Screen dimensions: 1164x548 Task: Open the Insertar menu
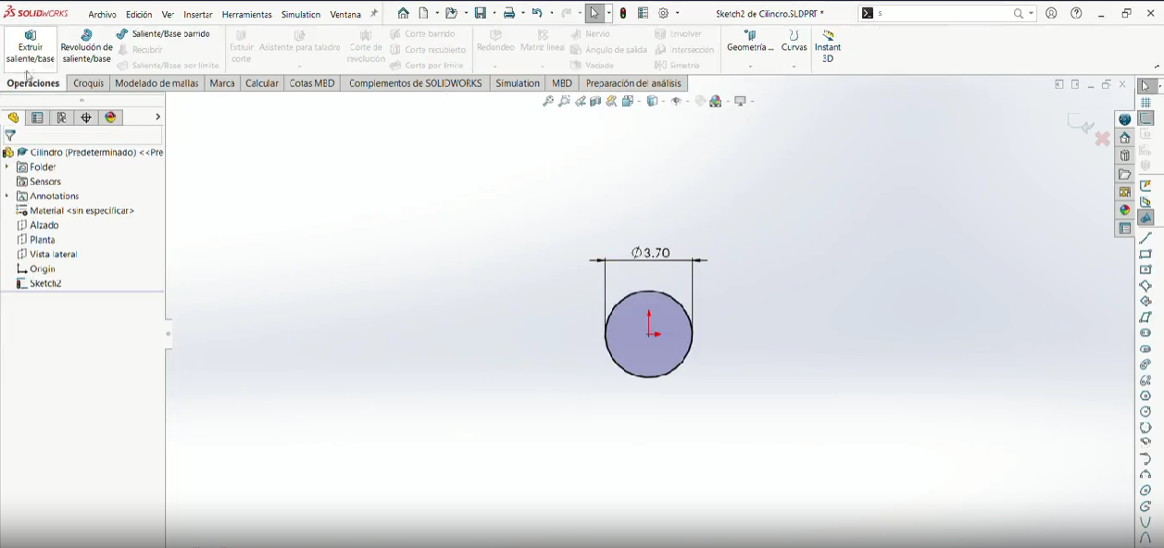[198, 15]
